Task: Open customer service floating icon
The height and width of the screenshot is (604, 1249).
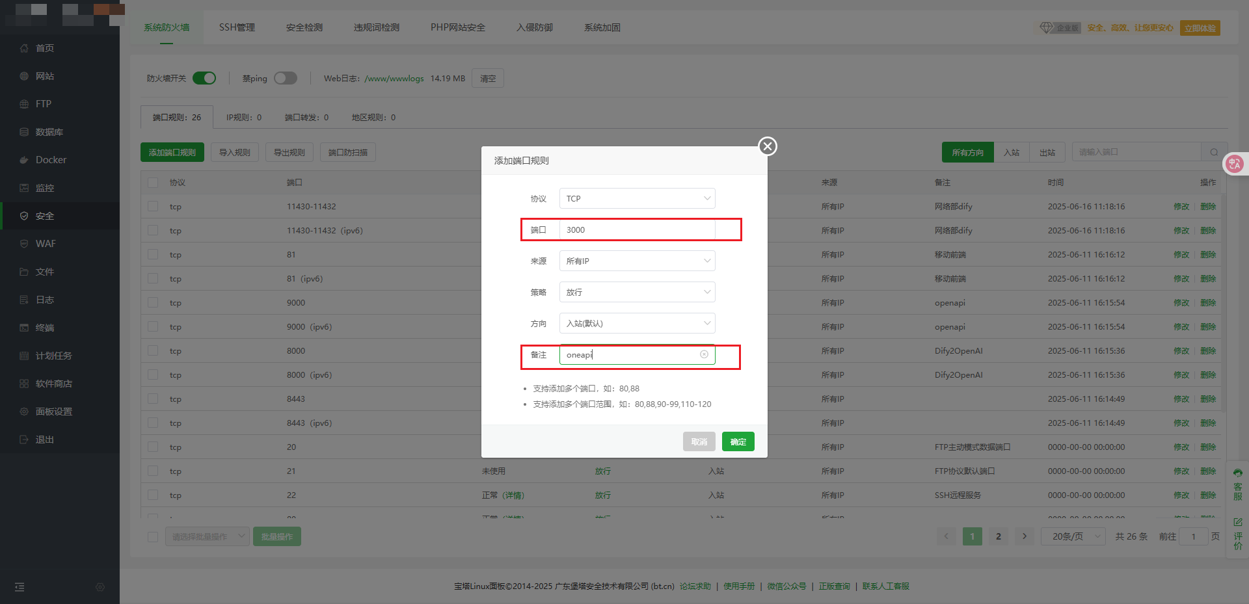Action: tap(1237, 482)
